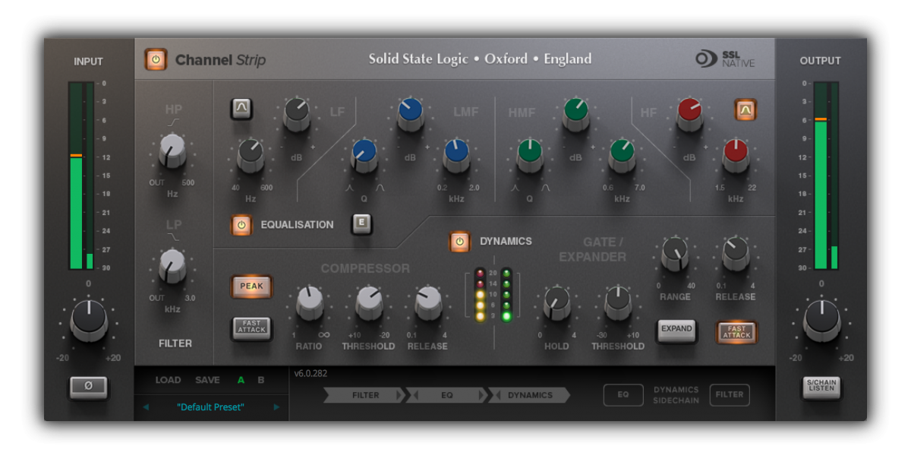This screenshot has width=911, height=459.
Task: Toggle the HF bell shape button
Action: click(x=745, y=110)
